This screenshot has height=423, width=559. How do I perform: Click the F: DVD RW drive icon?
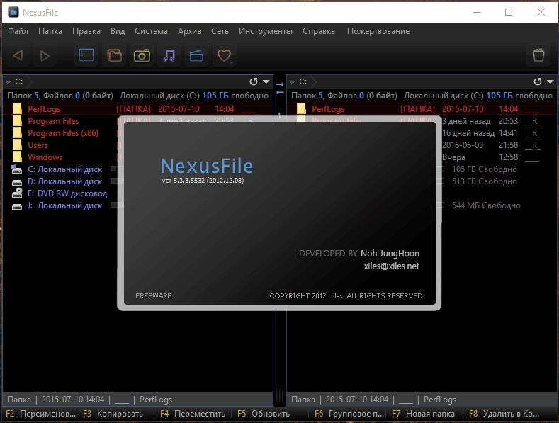pyautogui.click(x=17, y=193)
